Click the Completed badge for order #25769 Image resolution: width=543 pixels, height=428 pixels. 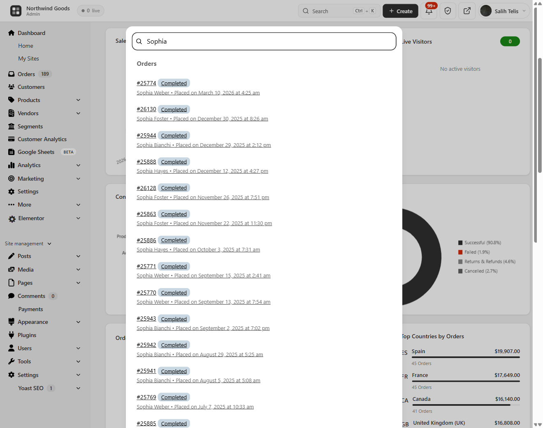pos(174,397)
